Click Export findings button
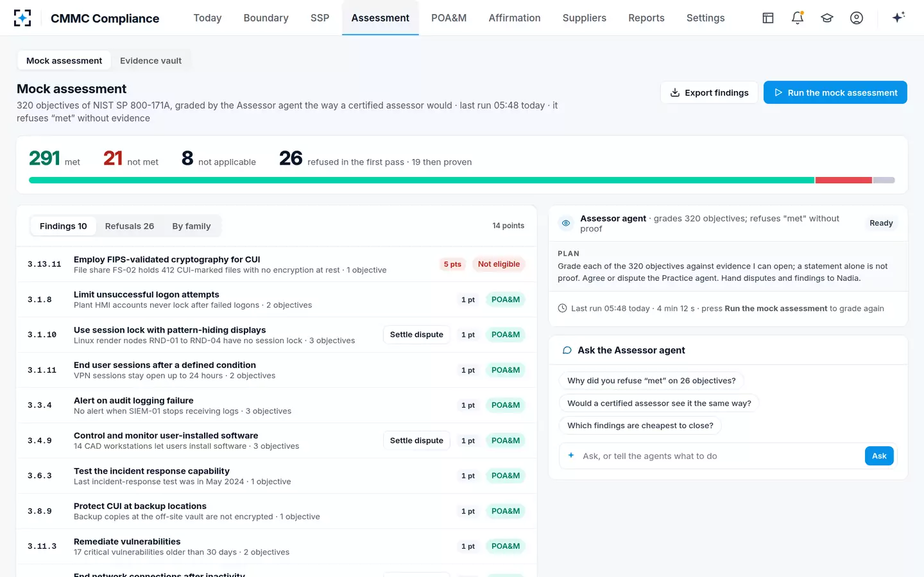 pyautogui.click(x=709, y=92)
